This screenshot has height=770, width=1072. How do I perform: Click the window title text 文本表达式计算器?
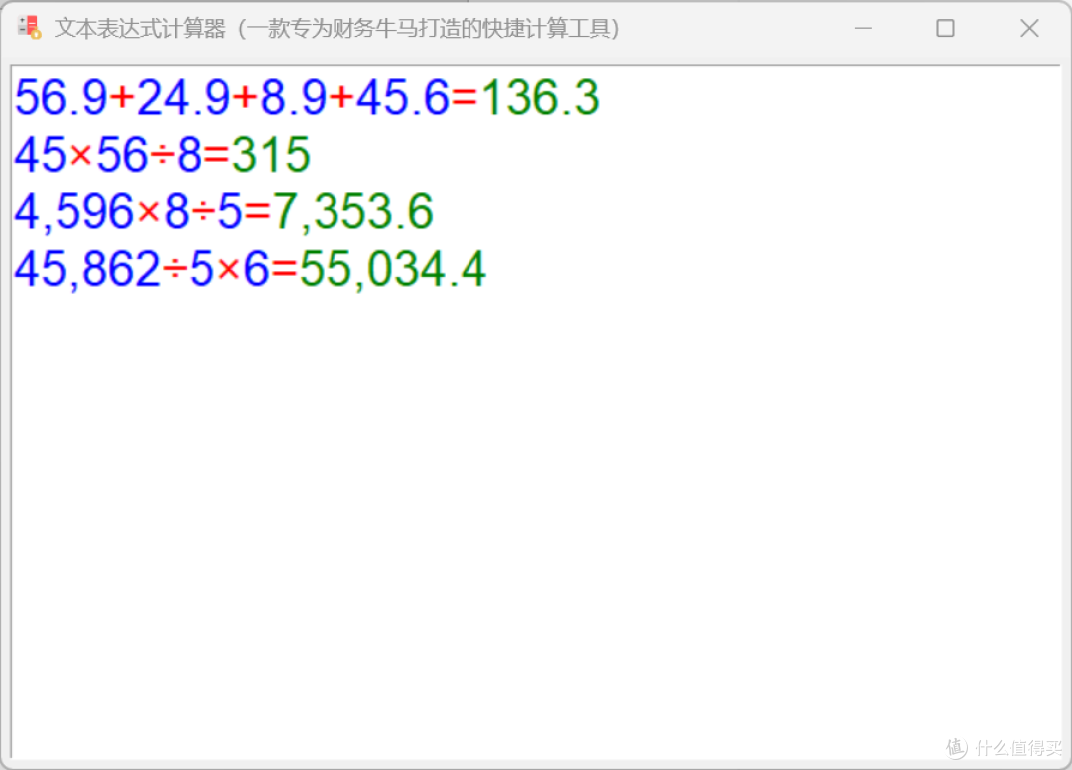pyautogui.click(x=140, y=28)
